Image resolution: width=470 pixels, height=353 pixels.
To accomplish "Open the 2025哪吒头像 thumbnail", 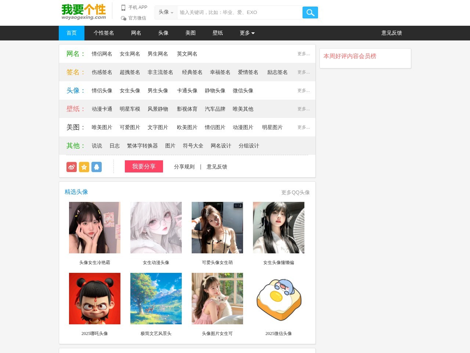I will click(94, 298).
